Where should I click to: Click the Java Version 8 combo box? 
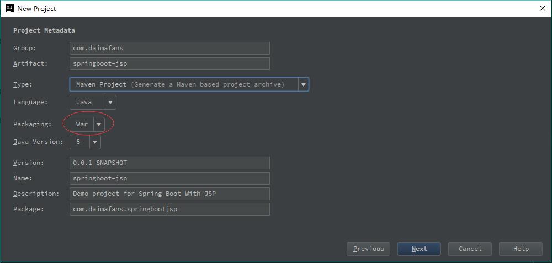pyautogui.click(x=78, y=142)
